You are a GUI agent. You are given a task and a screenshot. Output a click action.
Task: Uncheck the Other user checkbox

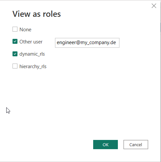(15, 41)
